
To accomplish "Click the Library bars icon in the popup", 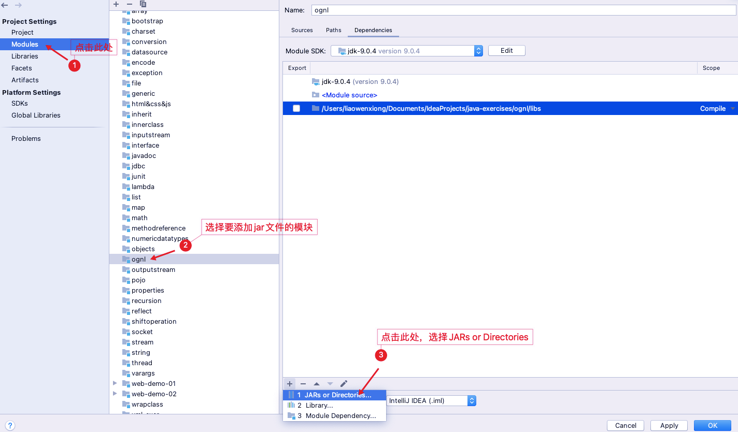I will (x=291, y=405).
